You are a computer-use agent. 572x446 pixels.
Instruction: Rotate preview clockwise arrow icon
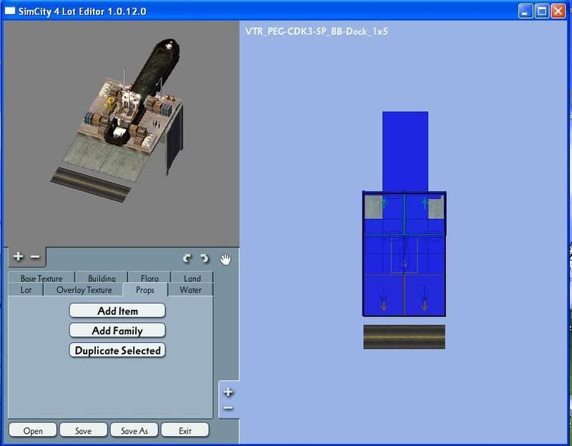(x=187, y=258)
